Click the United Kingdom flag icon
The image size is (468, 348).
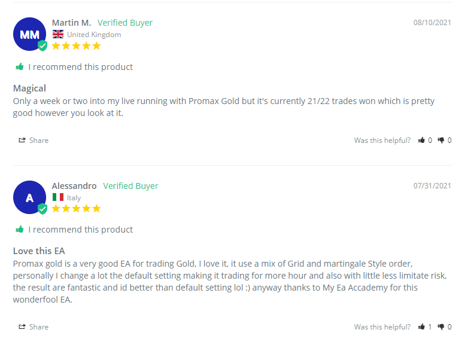pos(58,35)
